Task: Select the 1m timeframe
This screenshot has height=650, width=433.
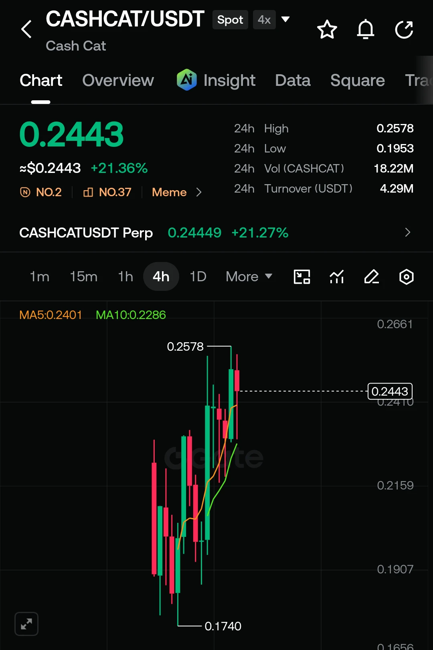Action: tap(39, 276)
